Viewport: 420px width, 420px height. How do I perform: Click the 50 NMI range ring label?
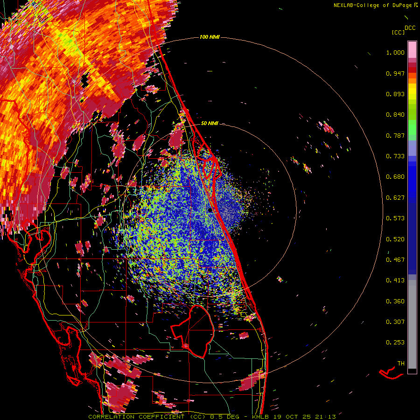tap(210, 124)
